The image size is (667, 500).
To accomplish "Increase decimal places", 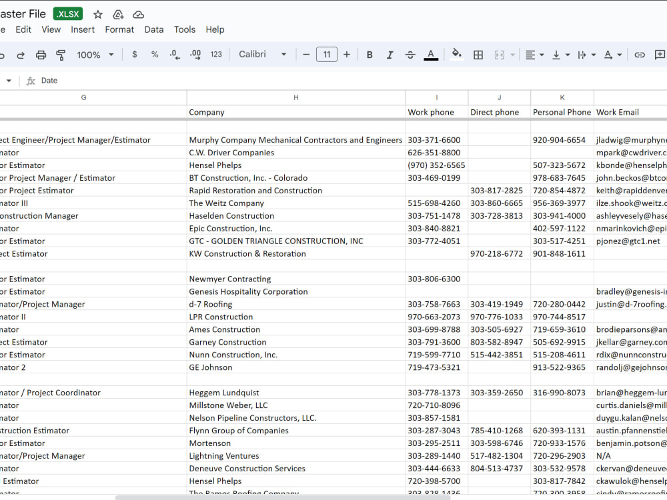I will 195,55.
